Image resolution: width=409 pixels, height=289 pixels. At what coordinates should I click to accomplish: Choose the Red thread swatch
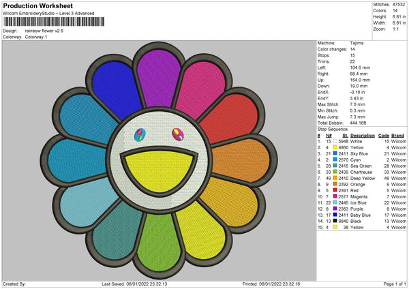tap(335, 190)
